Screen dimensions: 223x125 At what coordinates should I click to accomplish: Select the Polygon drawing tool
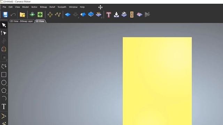[4, 91]
